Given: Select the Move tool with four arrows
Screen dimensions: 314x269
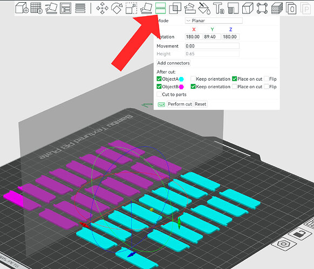Looking at the screenshot, I should pyautogui.click(x=102, y=8).
